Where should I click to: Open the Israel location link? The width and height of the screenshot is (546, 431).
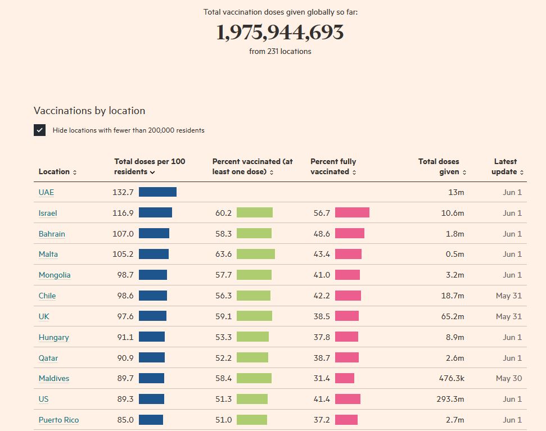coord(48,213)
